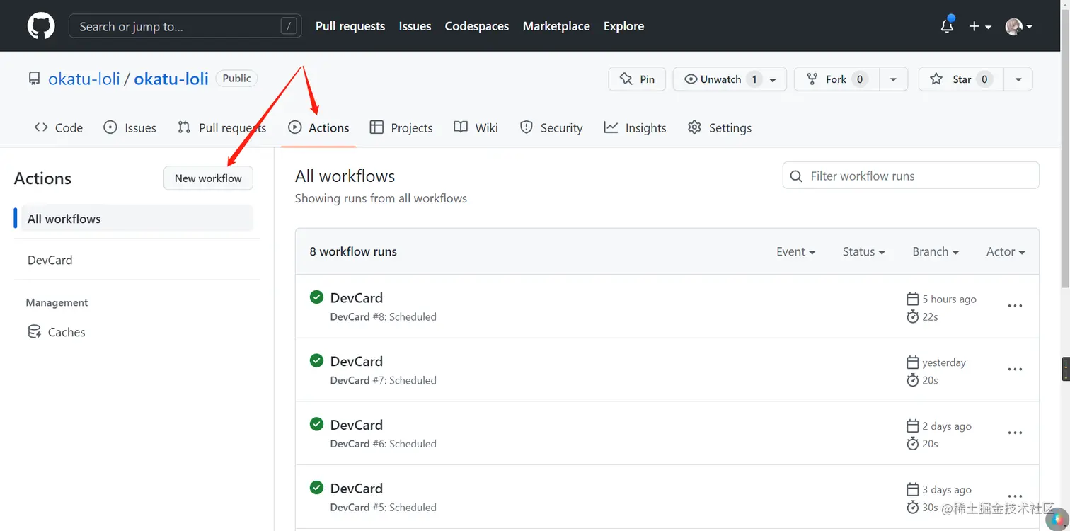Click the Public visibility badge

pyautogui.click(x=236, y=79)
